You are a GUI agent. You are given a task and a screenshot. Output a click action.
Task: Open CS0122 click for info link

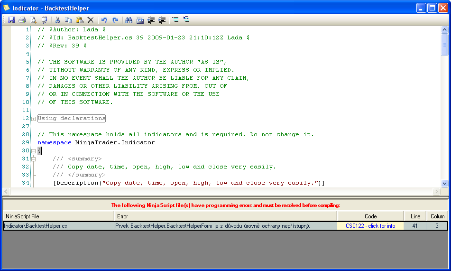(370, 226)
